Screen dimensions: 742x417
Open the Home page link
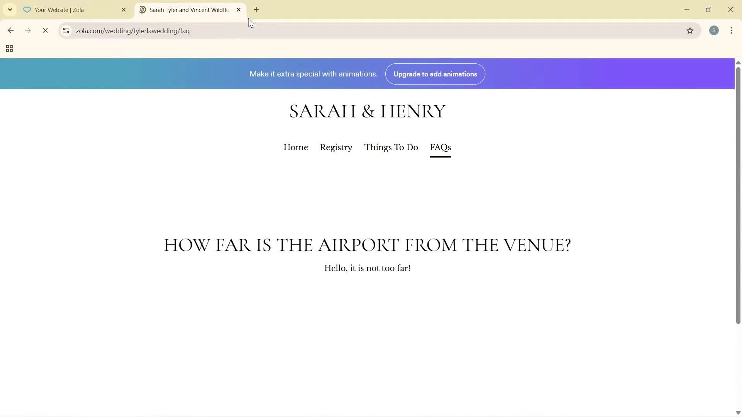pyautogui.click(x=296, y=147)
